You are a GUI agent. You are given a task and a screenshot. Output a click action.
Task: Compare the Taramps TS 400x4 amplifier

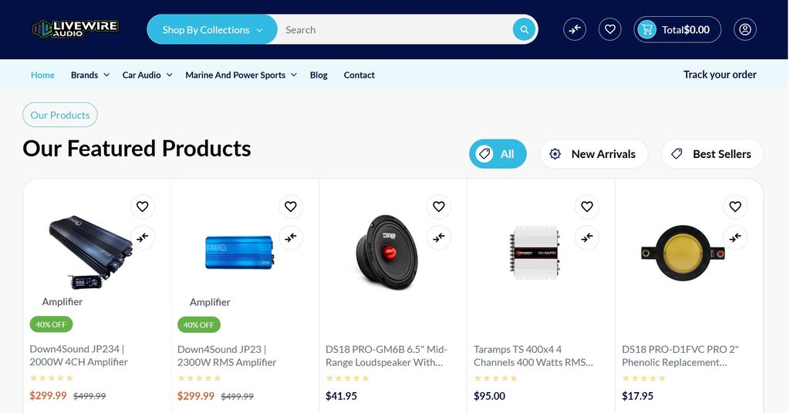point(587,237)
